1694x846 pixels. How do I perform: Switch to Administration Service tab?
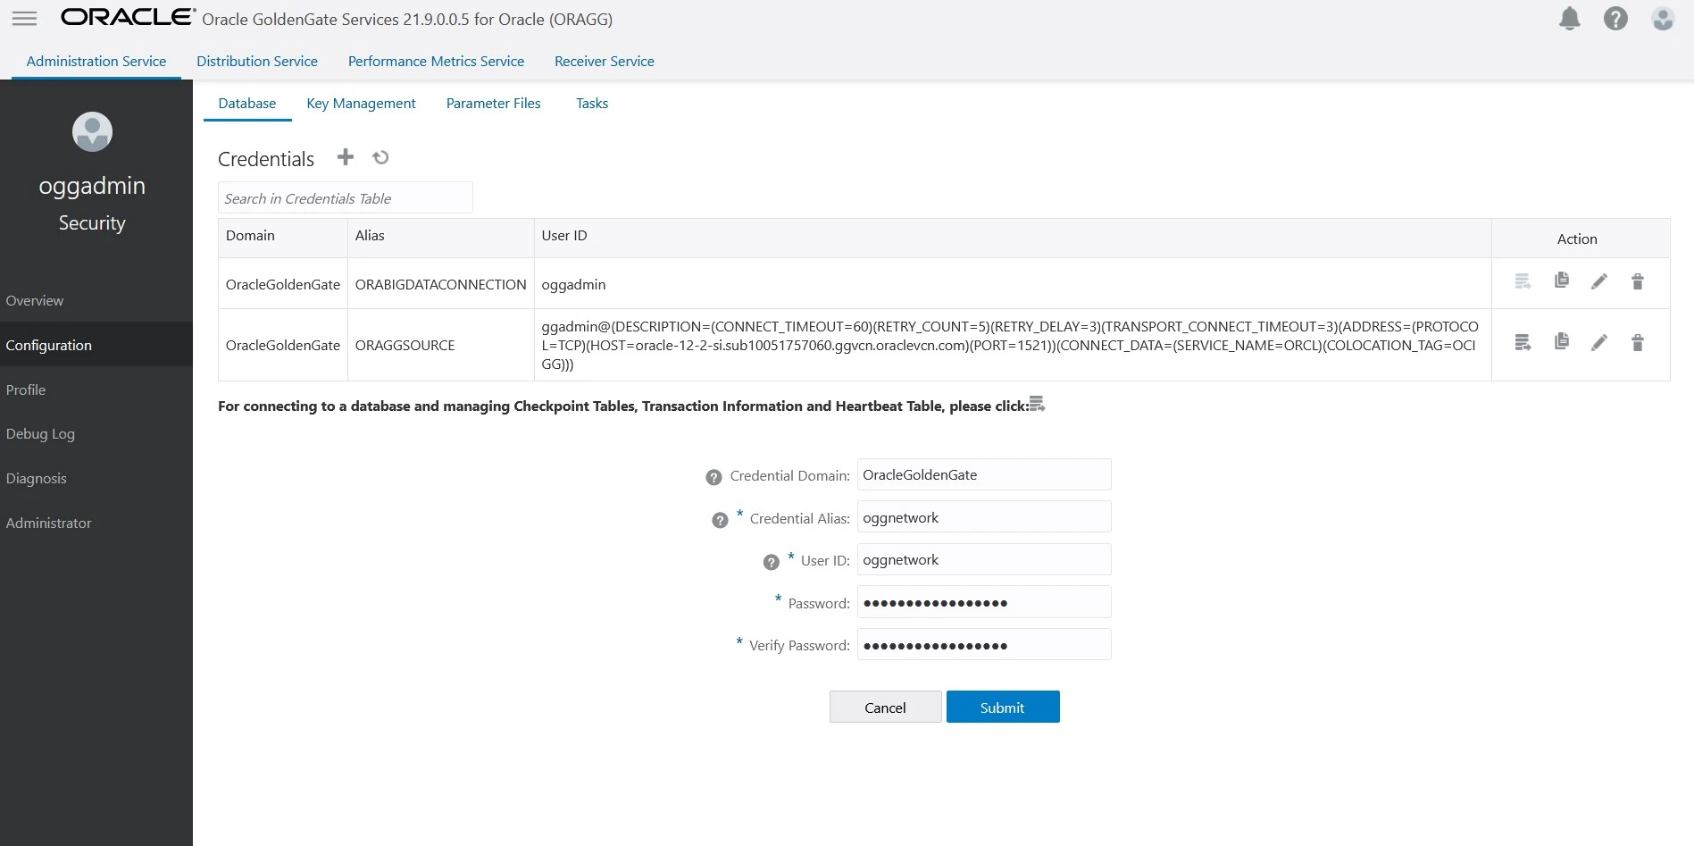96,62
